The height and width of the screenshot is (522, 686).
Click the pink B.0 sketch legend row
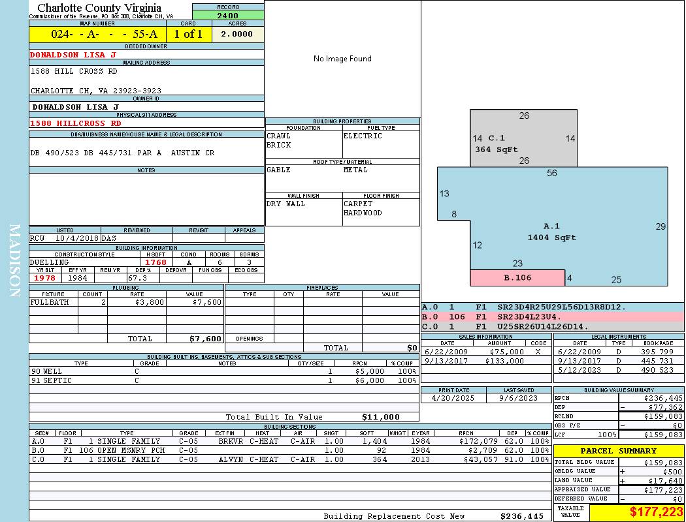coord(552,316)
